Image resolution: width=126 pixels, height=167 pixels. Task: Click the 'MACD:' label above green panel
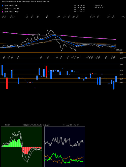coord(8,125)
